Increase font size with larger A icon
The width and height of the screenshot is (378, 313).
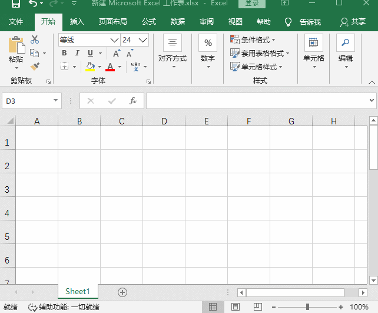(117, 53)
